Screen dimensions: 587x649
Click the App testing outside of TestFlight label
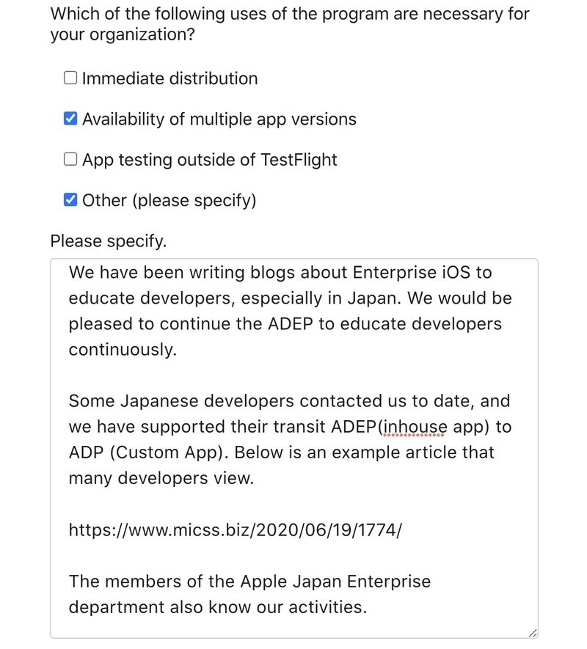point(210,160)
